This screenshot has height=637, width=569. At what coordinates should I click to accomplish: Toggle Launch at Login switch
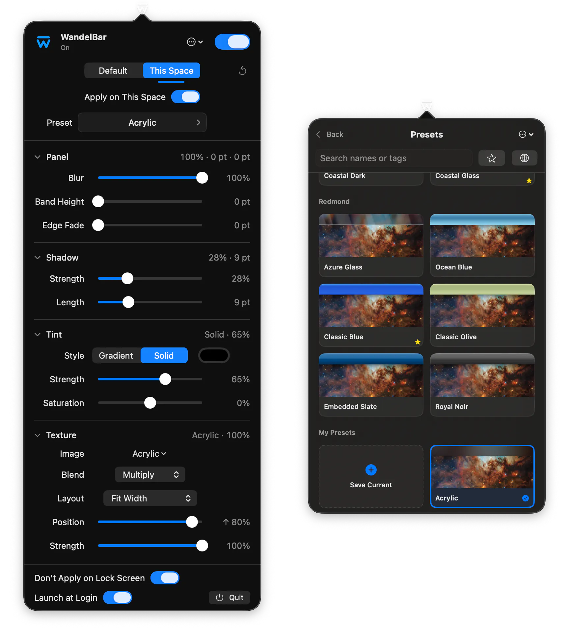click(118, 598)
